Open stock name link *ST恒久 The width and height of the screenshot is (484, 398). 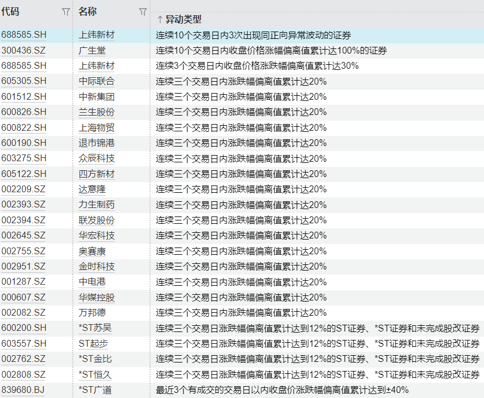click(x=95, y=374)
